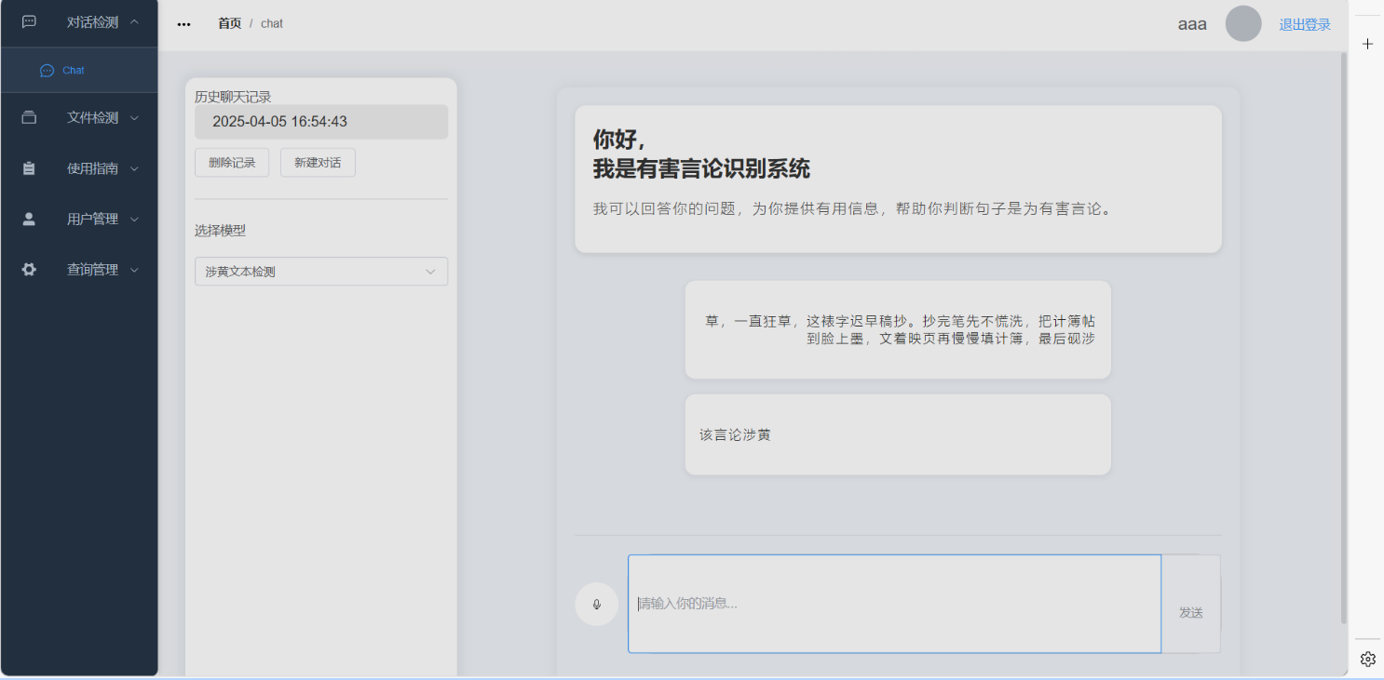Click the microphone voice input button
This screenshot has height=680, width=1384.
(x=597, y=604)
